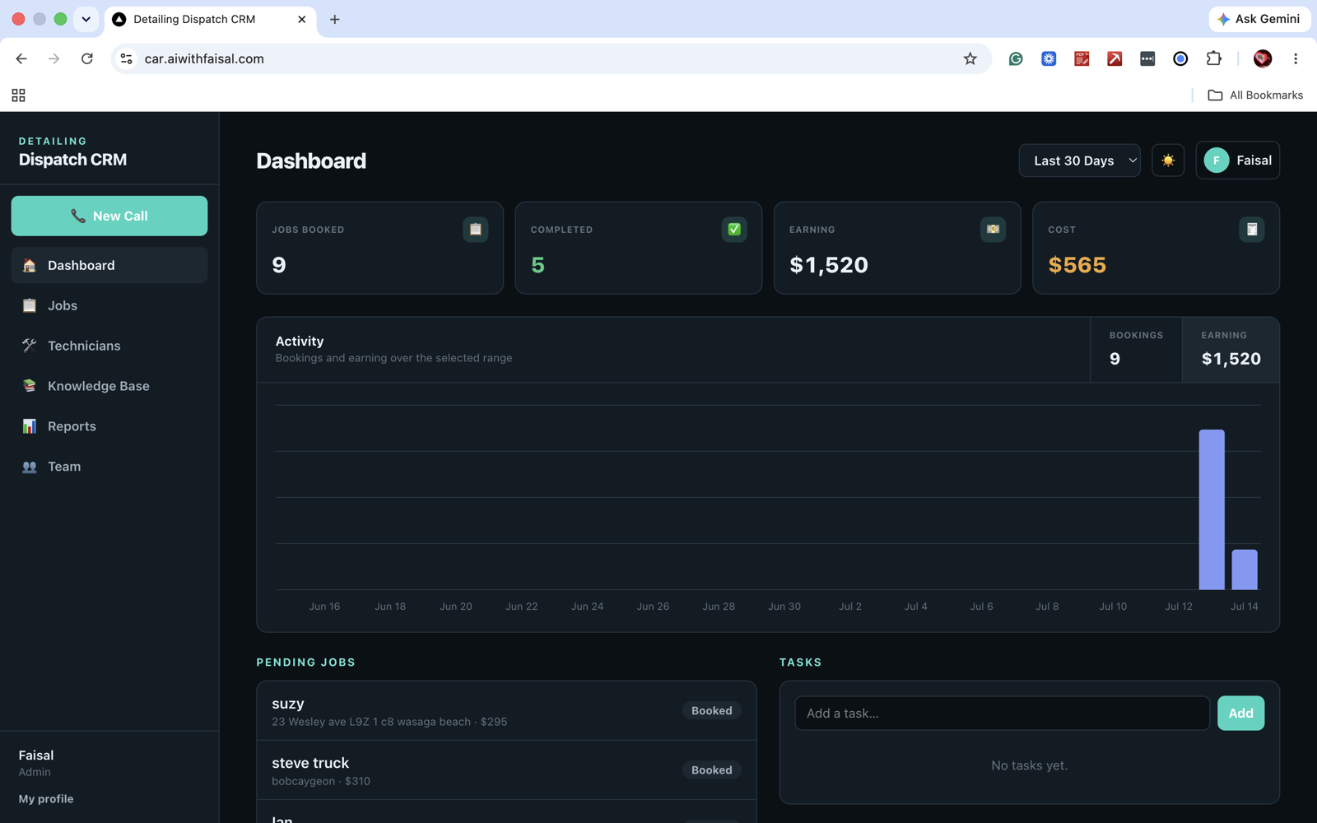Open All Bookmarks folder
Viewport: 1317px width, 823px height.
(1254, 95)
